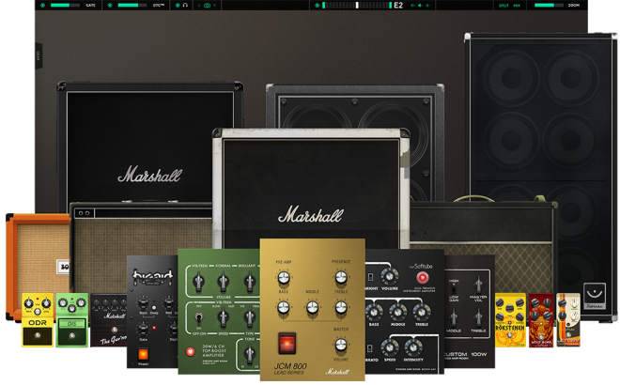The image size is (620, 385).
Task: Flip the High/Low Gain switch on Custom 100W
Action: coord(454,288)
